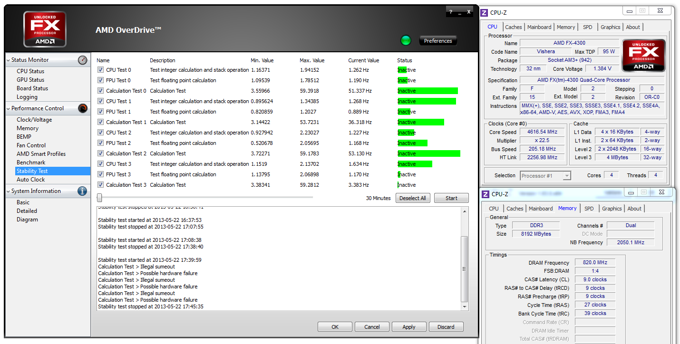Open CPU Status page

tap(30, 71)
